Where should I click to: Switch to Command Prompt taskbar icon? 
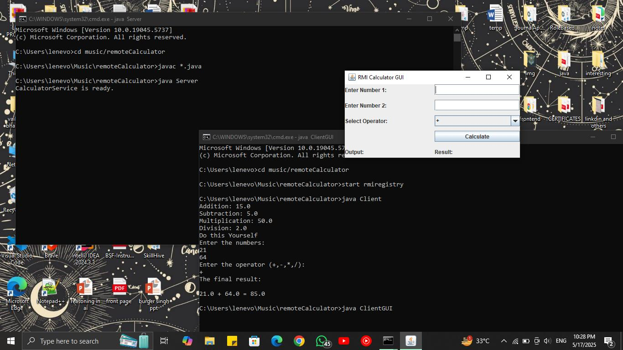coord(388,341)
